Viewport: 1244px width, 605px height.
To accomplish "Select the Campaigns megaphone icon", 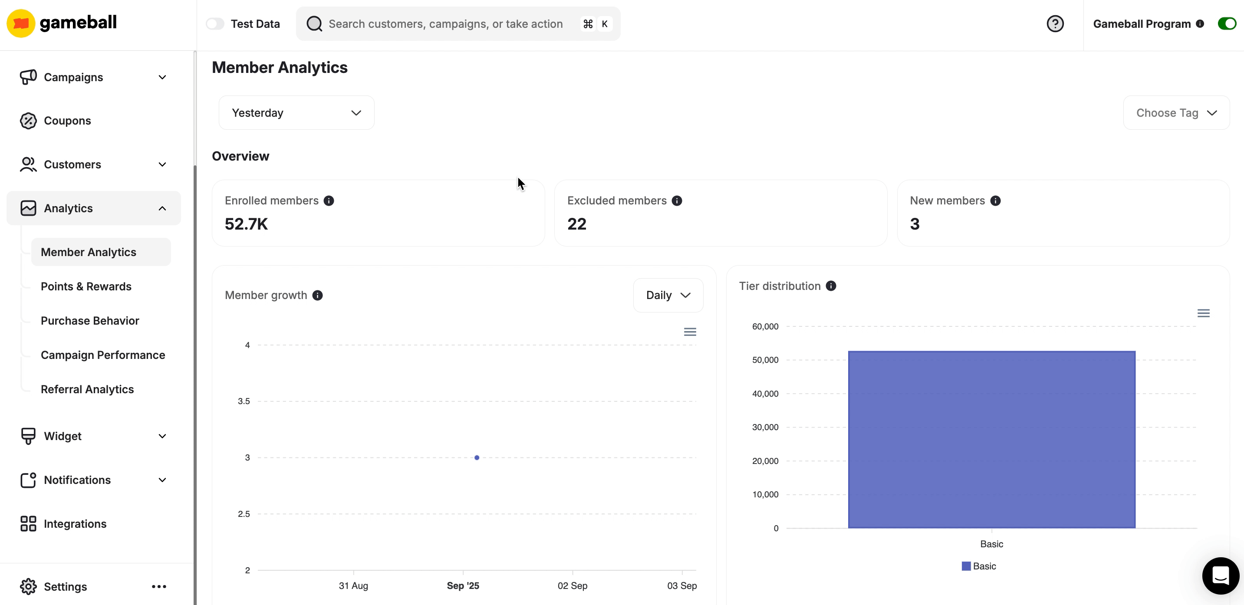I will (x=28, y=77).
